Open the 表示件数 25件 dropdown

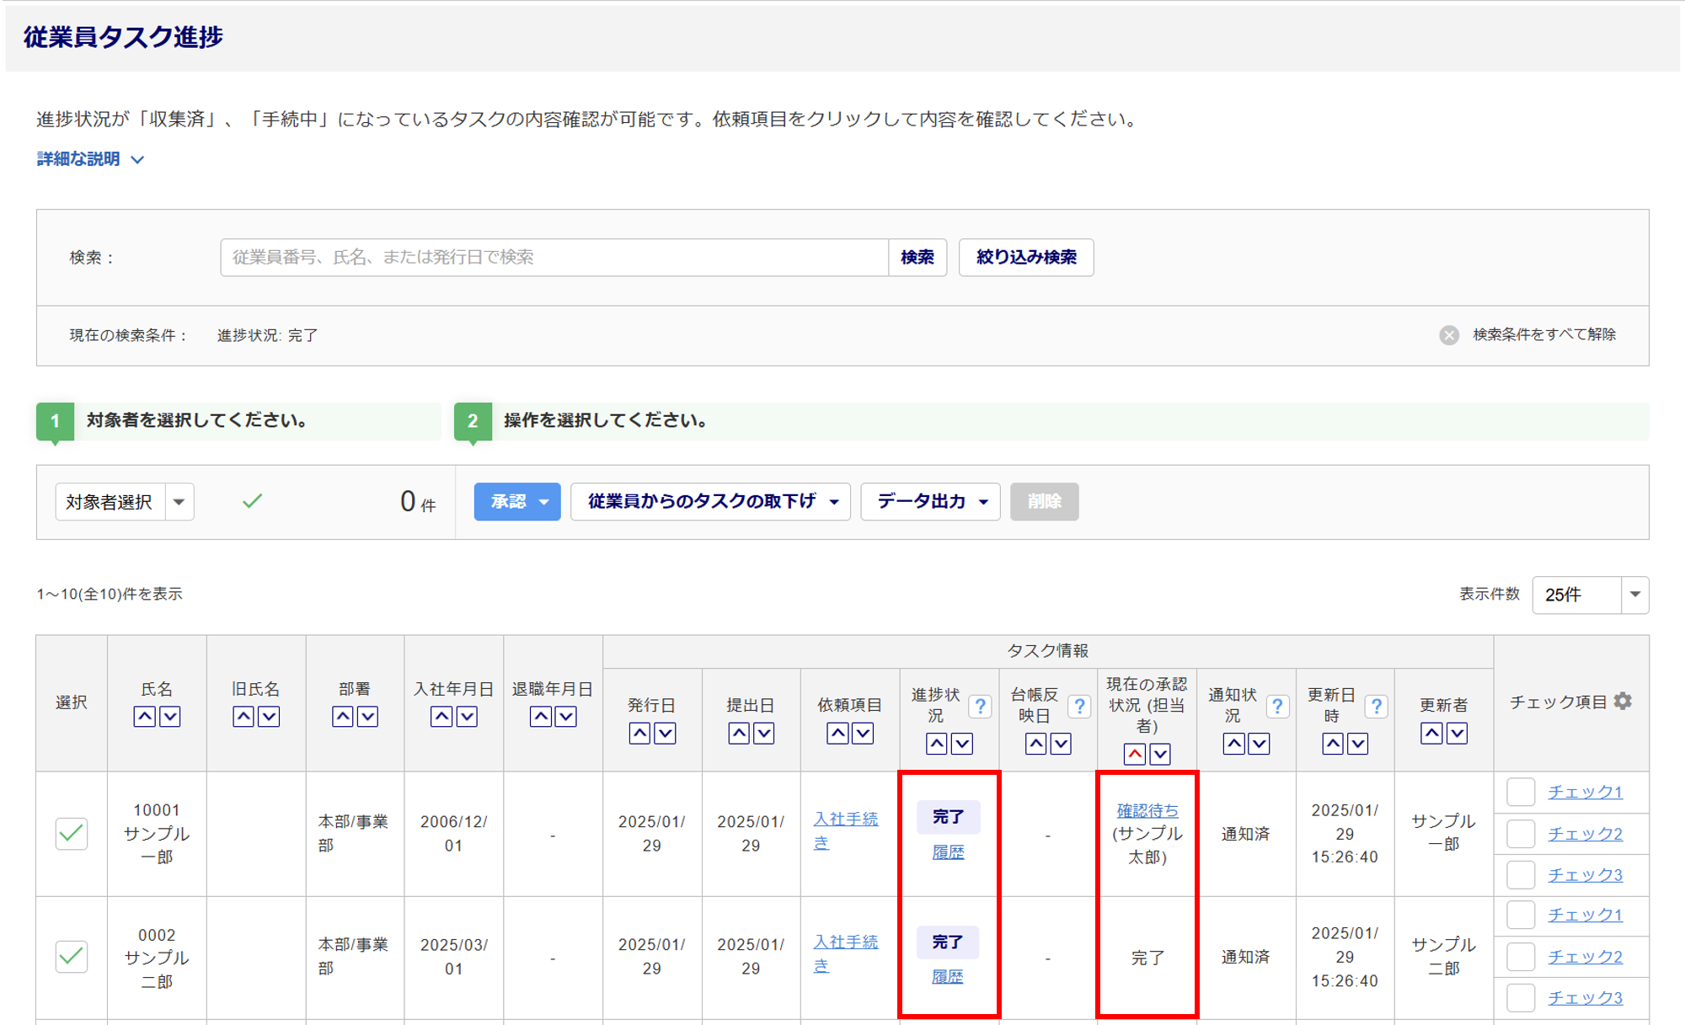pyautogui.click(x=1590, y=595)
